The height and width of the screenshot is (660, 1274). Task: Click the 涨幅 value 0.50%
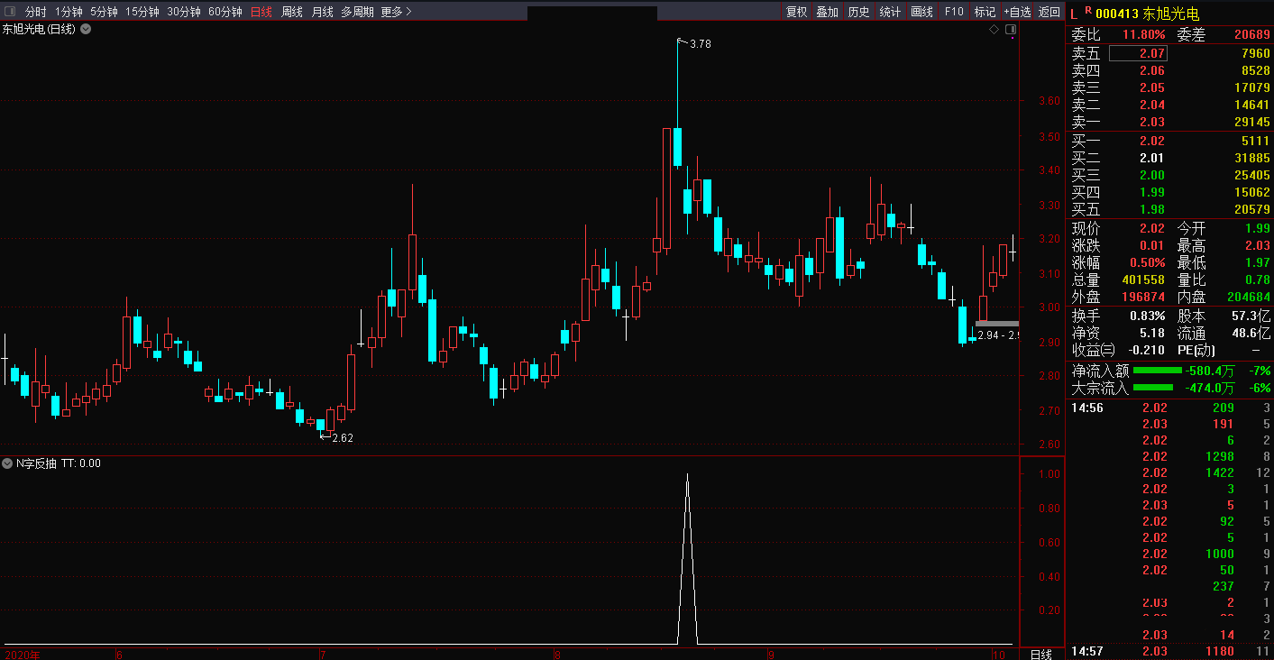pyautogui.click(x=1147, y=262)
